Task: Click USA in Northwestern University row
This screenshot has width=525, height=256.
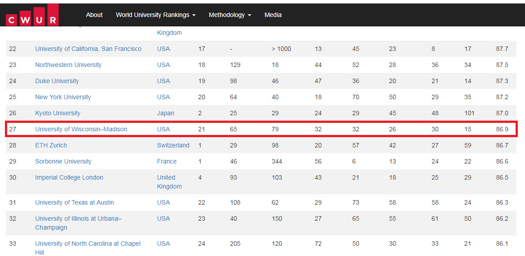Action: (x=164, y=65)
